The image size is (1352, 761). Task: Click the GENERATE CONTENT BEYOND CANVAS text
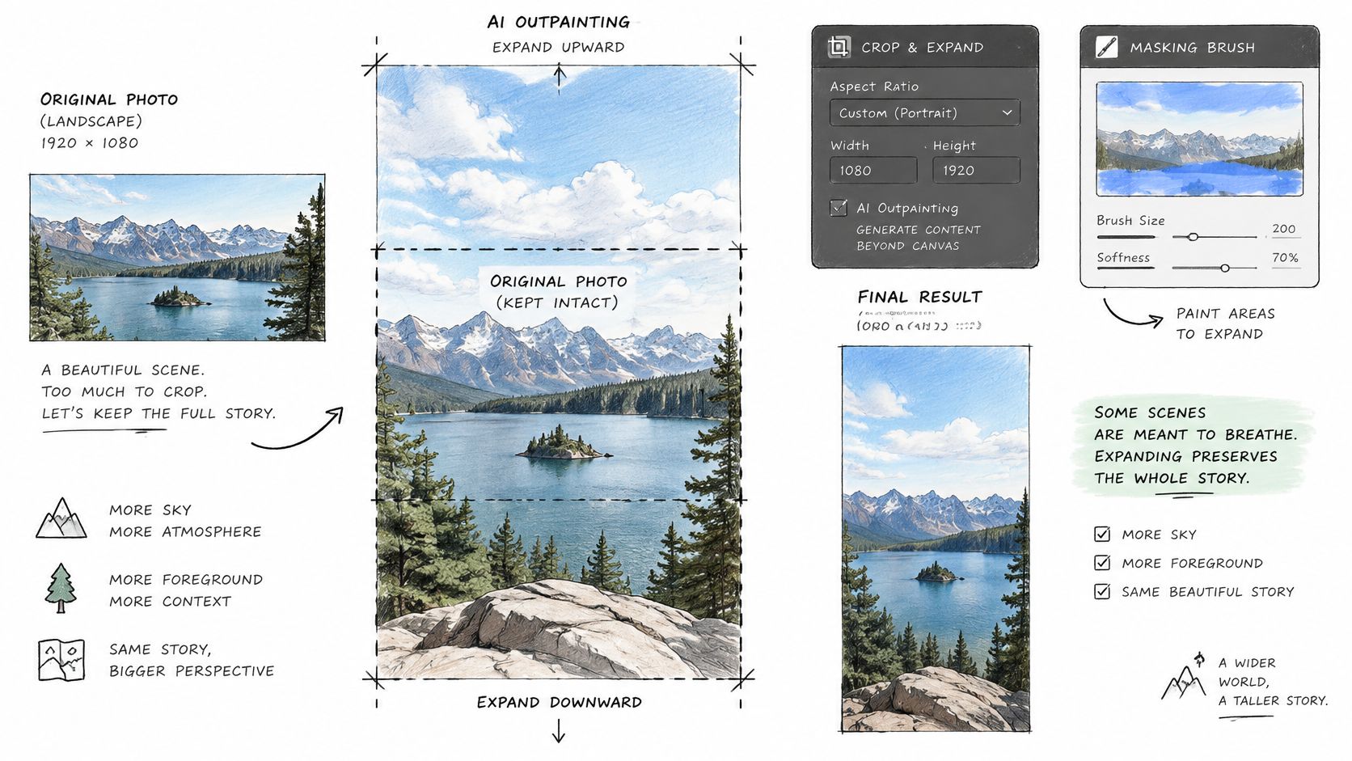[919, 238]
